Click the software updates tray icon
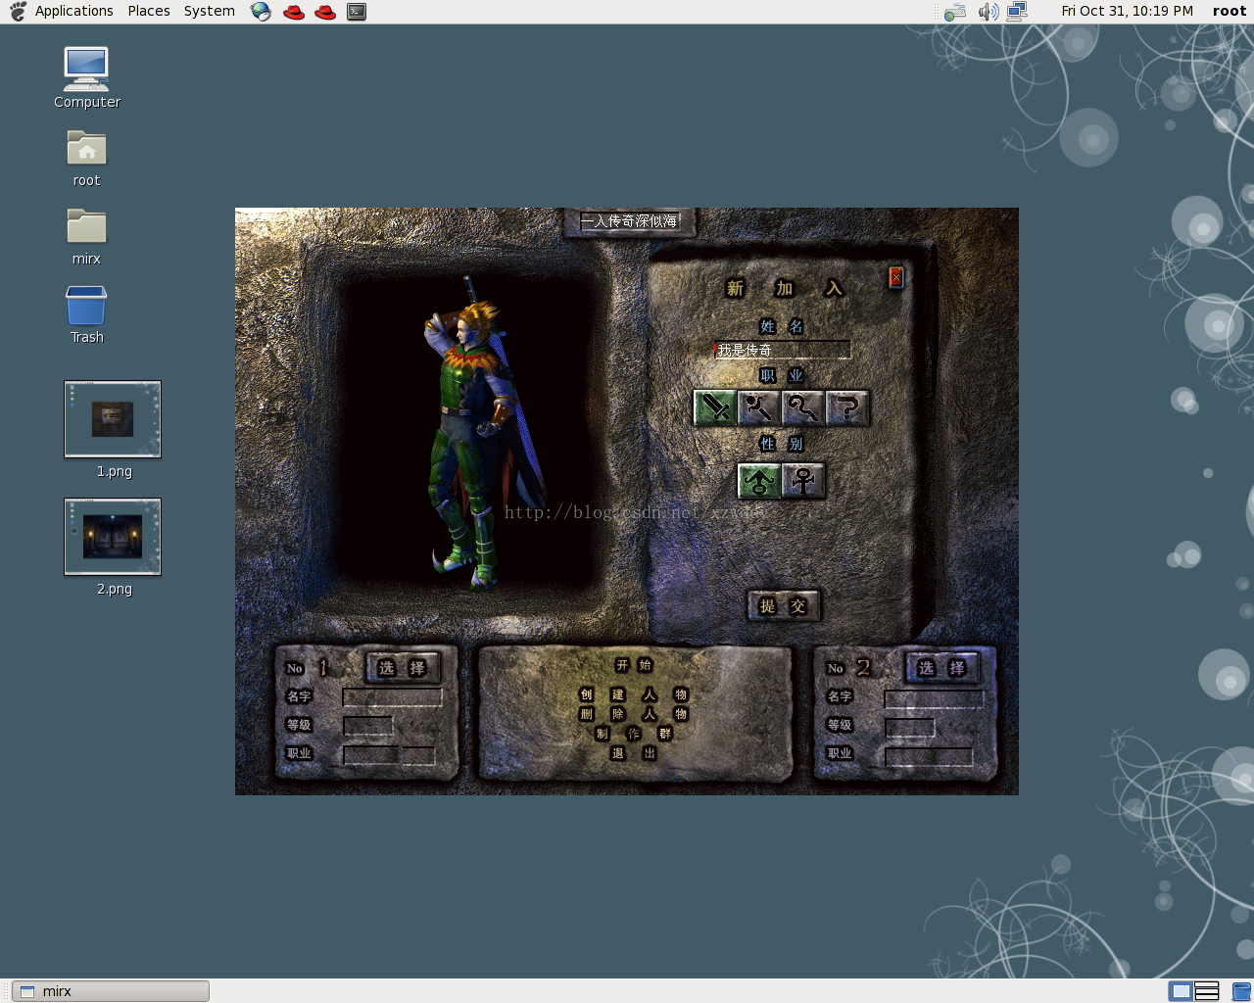Viewport: 1254px width, 1003px height. (x=955, y=12)
